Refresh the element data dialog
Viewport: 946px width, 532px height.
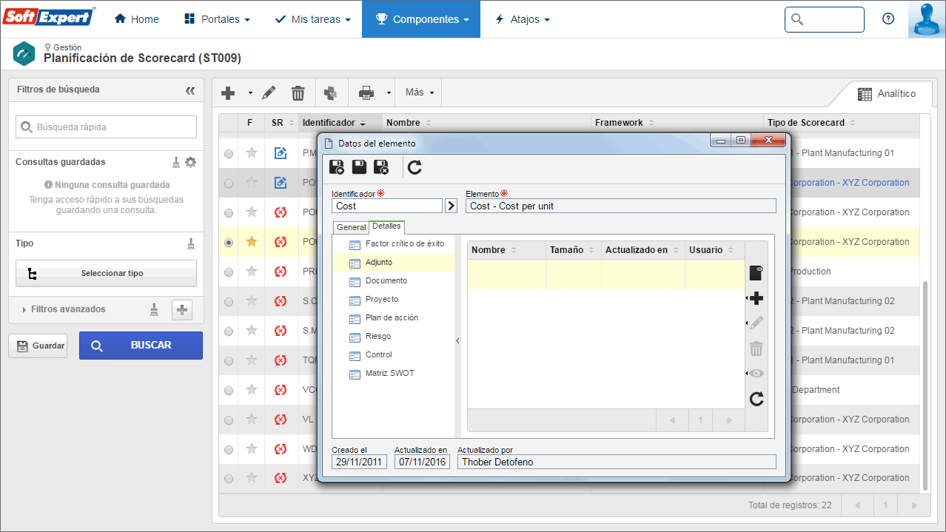415,168
